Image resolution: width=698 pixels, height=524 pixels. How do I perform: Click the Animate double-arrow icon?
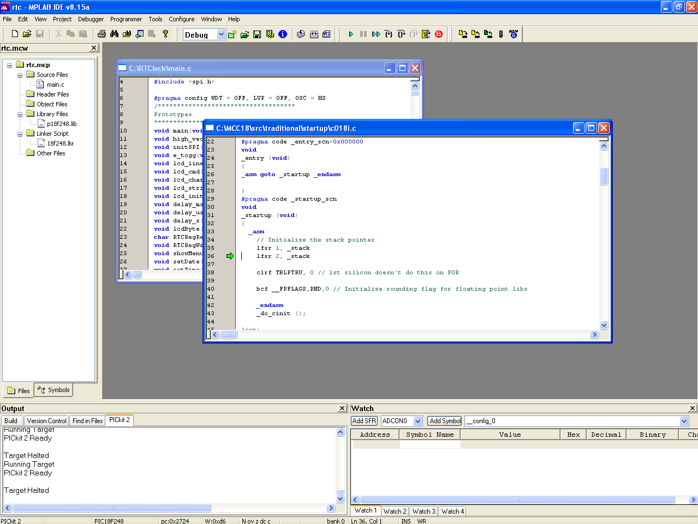click(376, 34)
